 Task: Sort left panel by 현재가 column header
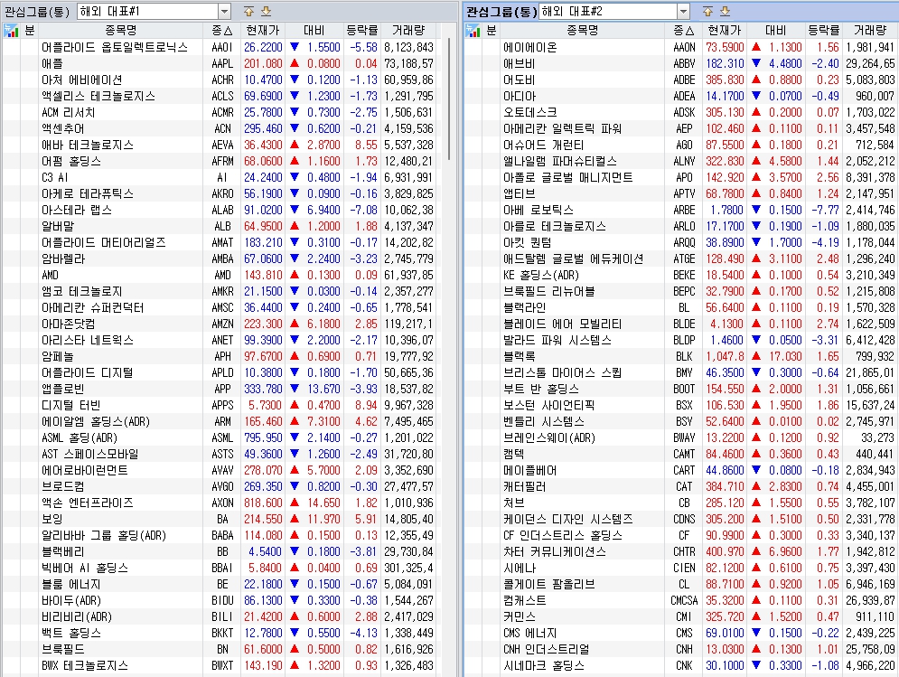(263, 31)
